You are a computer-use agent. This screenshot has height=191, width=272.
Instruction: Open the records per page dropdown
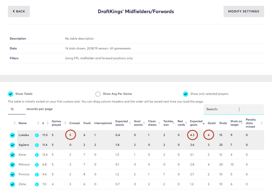[x=17, y=109]
